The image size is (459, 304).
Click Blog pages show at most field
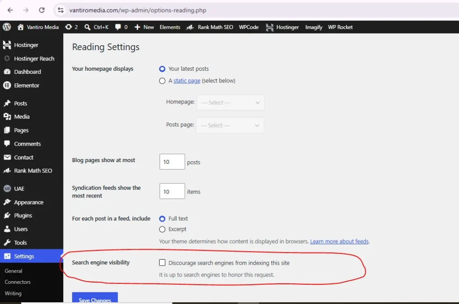coord(172,162)
